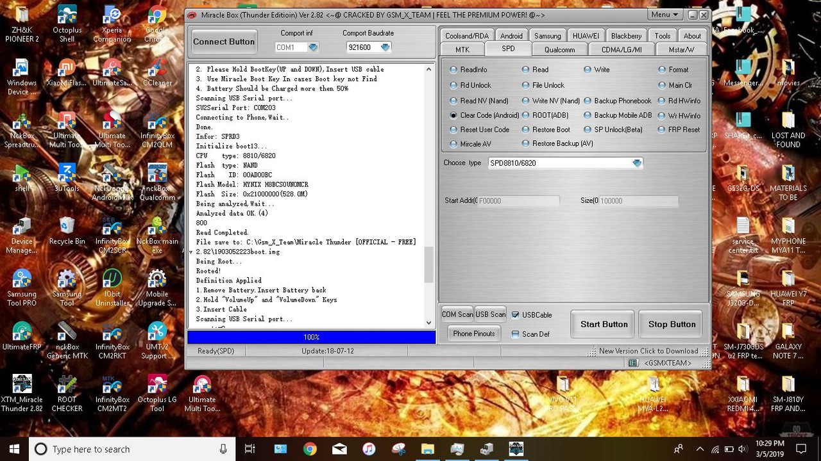
Task: Open service center.txt file on desktop
Action: tap(743, 235)
